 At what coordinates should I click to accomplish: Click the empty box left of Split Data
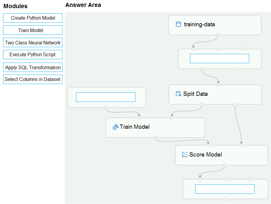(x=106, y=97)
